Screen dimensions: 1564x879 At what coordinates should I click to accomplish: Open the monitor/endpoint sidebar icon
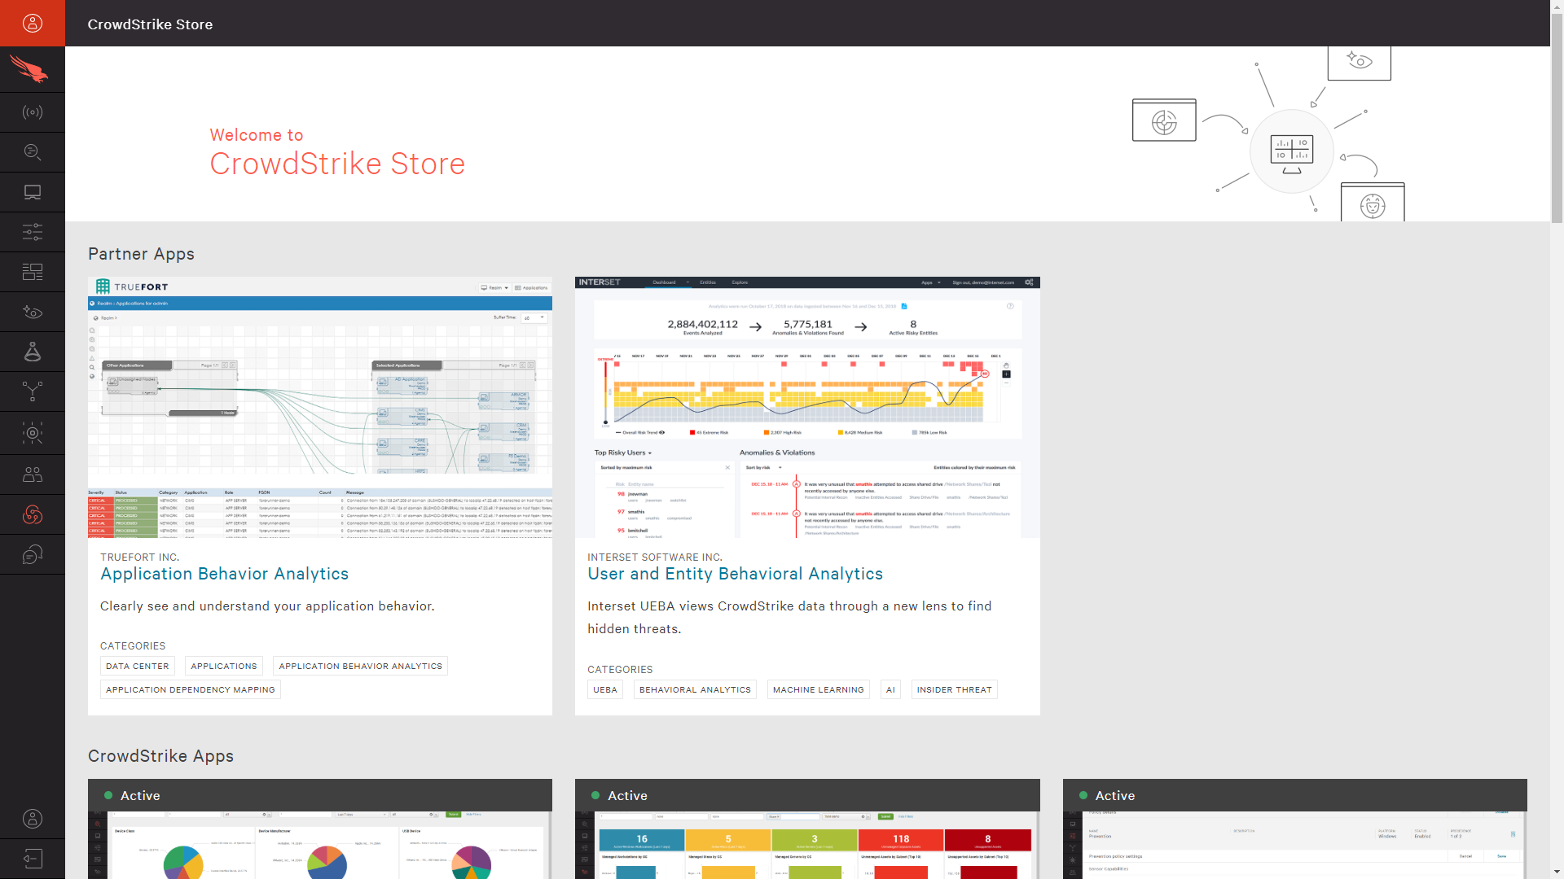click(33, 191)
